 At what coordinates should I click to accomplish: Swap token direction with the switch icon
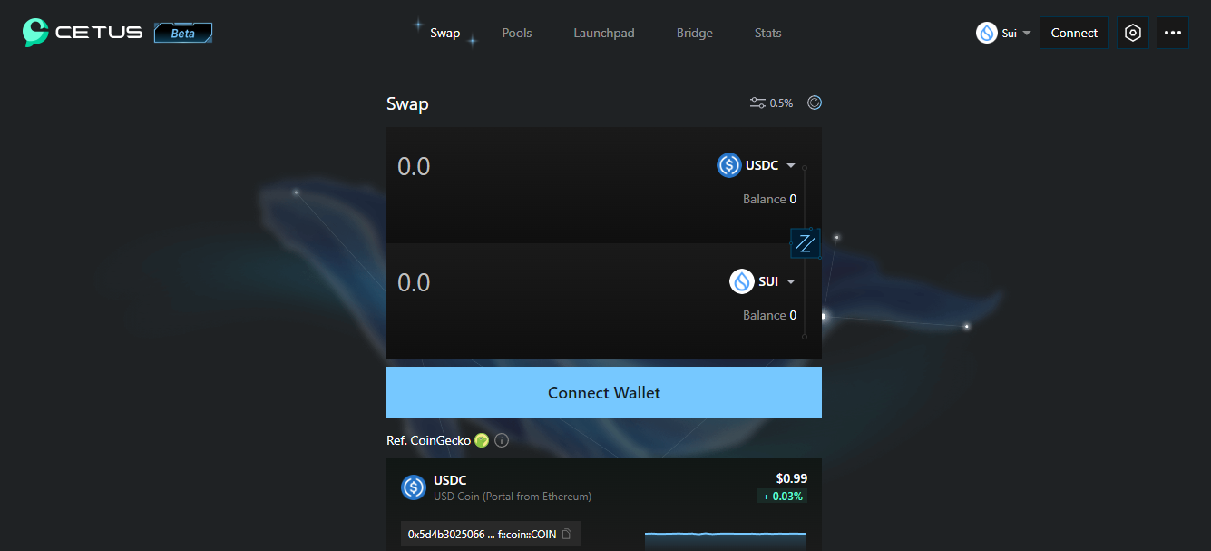click(x=805, y=242)
